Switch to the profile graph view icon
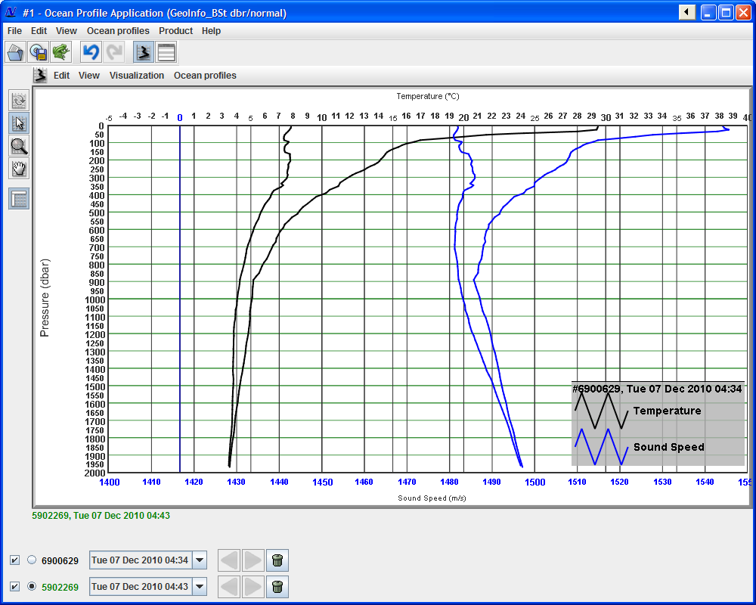756x605 pixels. (143, 52)
